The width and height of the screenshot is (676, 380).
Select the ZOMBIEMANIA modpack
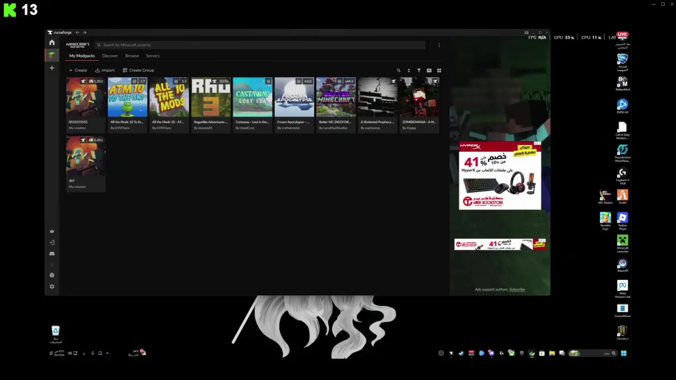(419, 98)
